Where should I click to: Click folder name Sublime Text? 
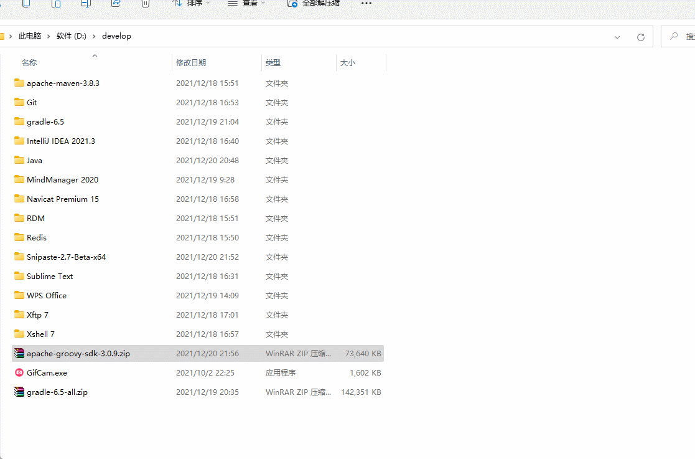(50, 277)
